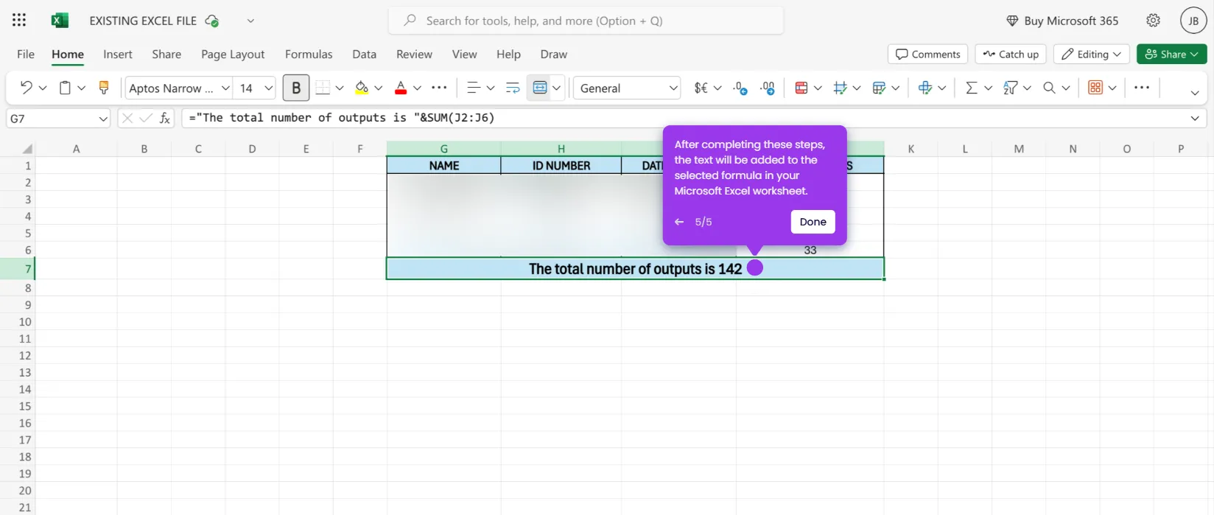
Task: Expand the file name chevron in title bar
Action: click(x=250, y=21)
